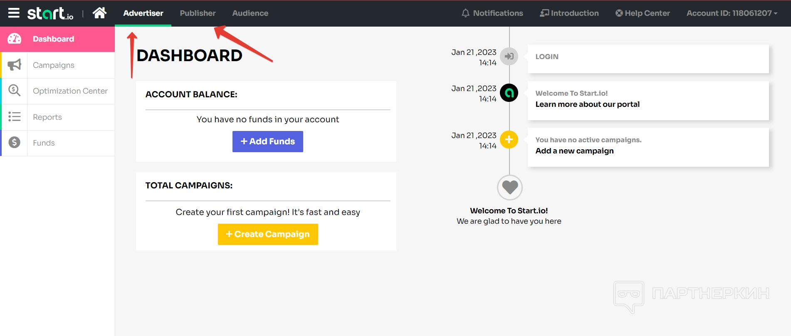
Task: Click Add a new campaign link
Action: 574,151
